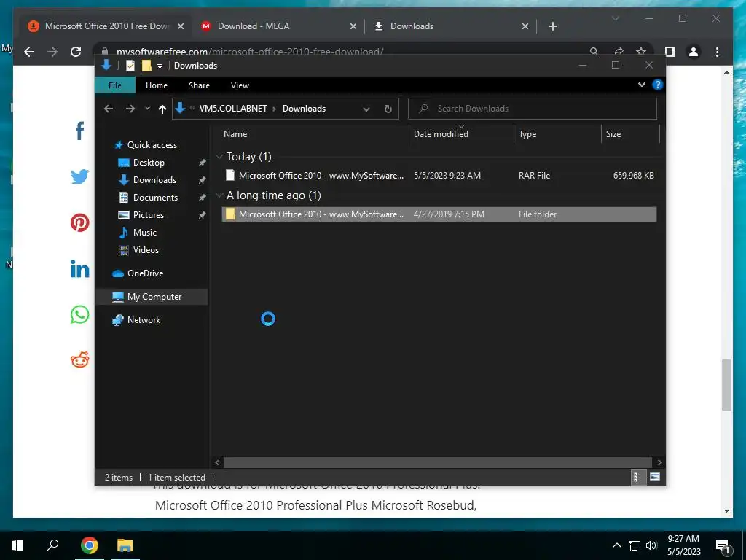Screen dimensions: 746x560
Task: Click the New folder icon in Explorer title bar
Action: [x=146, y=65]
